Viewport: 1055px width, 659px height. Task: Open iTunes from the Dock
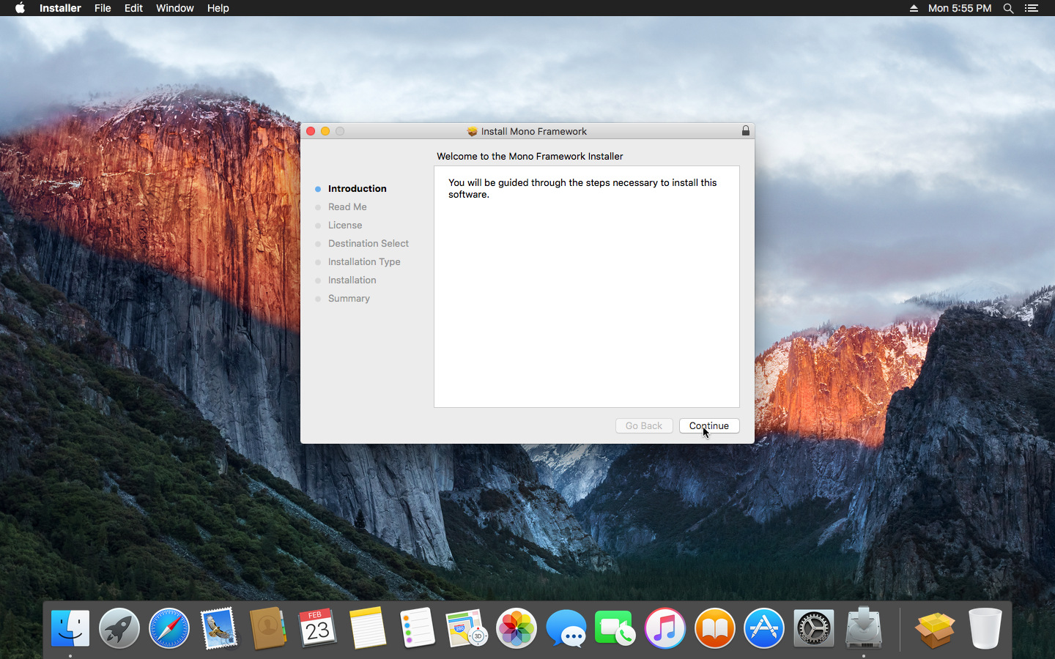(665, 629)
